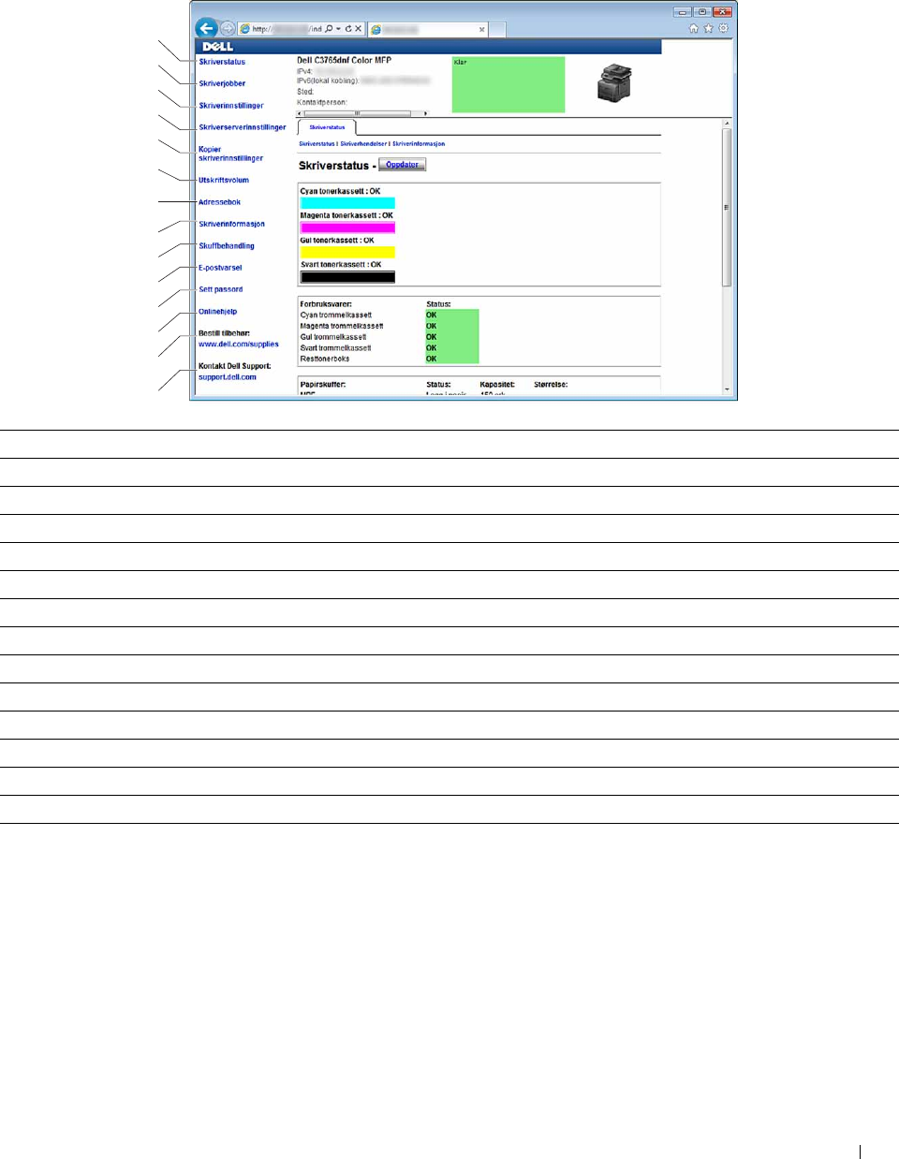
Task: Open the Skriverinformasjon sub-link under the tab
Action: coord(419,144)
